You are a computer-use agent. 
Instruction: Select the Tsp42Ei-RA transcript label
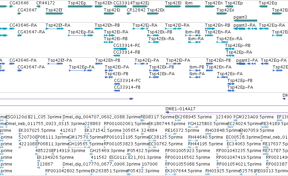click(116, 32)
